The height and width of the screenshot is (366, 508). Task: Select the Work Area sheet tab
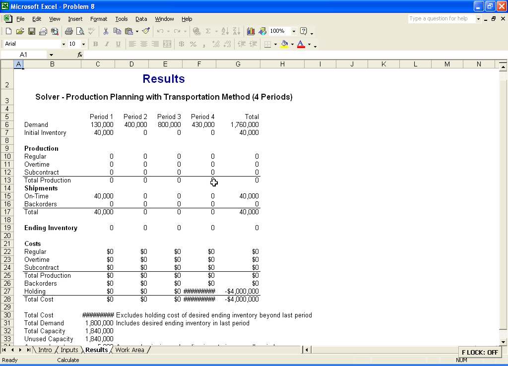[x=129, y=350]
